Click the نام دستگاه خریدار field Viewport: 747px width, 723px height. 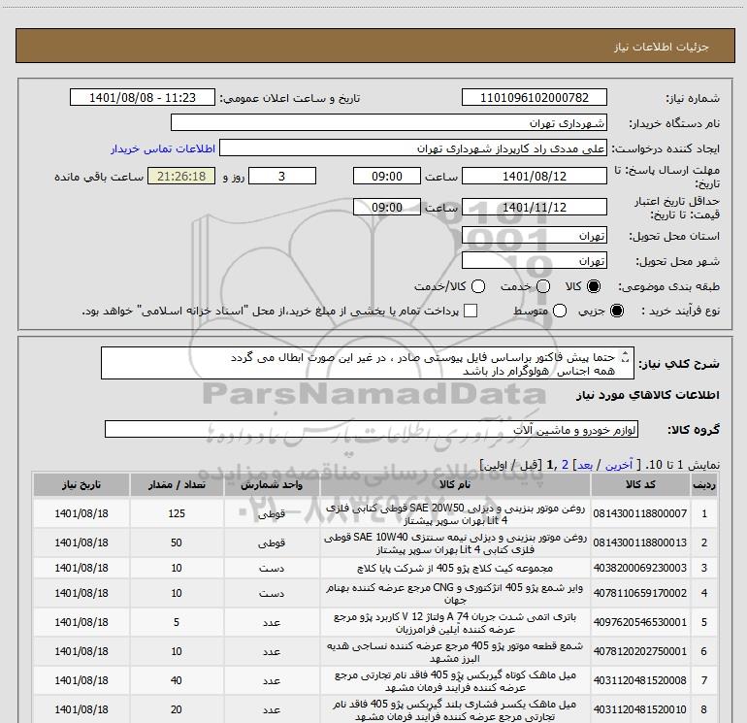(389, 122)
